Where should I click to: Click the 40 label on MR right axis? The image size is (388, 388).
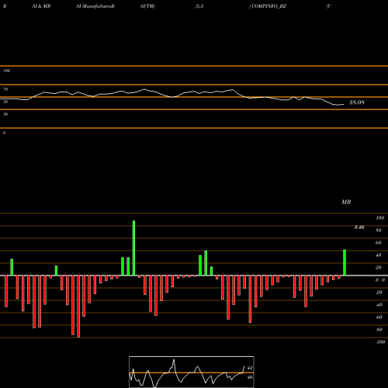pyautogui.click(x=379, y=255)
